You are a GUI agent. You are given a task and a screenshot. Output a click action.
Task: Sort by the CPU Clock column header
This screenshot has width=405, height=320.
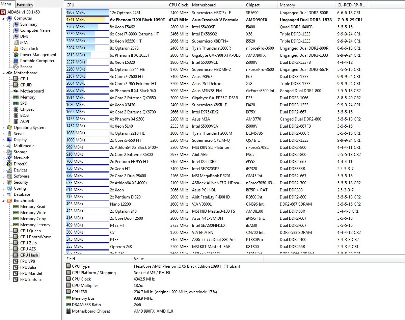coord(179,5)
